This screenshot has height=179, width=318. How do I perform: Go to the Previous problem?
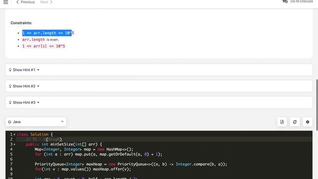[25, 2]
